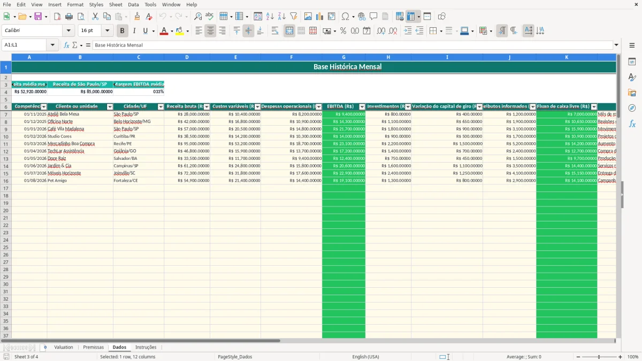Switch to the Instruções sheet tab
642x361 pixels.
coord(146,347)
